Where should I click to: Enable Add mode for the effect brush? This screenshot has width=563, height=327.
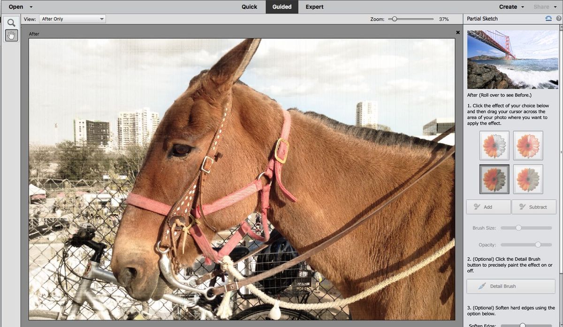(488, 207)
